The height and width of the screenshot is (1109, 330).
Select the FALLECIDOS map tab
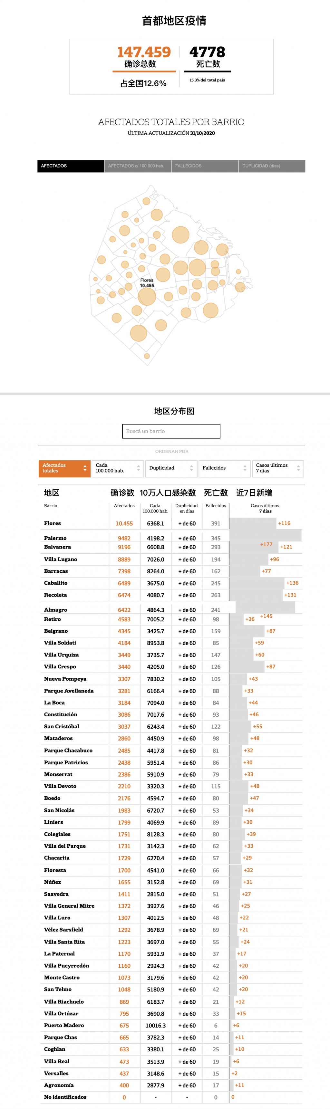[205, 166]
